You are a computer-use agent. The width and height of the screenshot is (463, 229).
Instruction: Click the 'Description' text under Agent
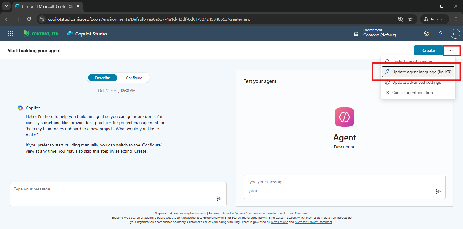point(345,147)
